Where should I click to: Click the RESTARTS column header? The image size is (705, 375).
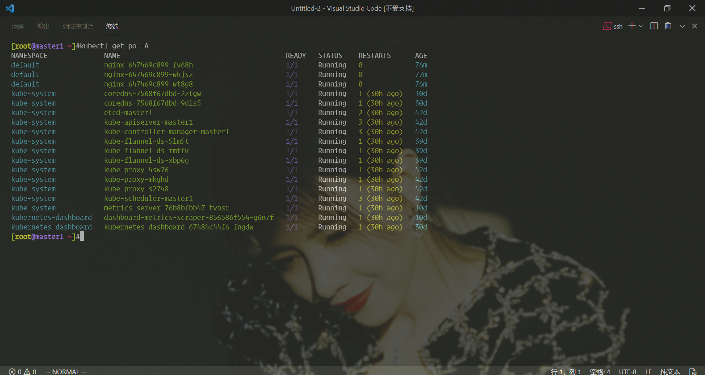tap(375, 55)
